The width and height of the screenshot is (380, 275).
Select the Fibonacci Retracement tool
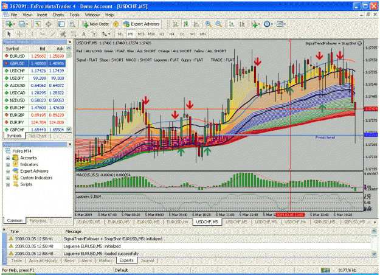[x=74, y=34]
